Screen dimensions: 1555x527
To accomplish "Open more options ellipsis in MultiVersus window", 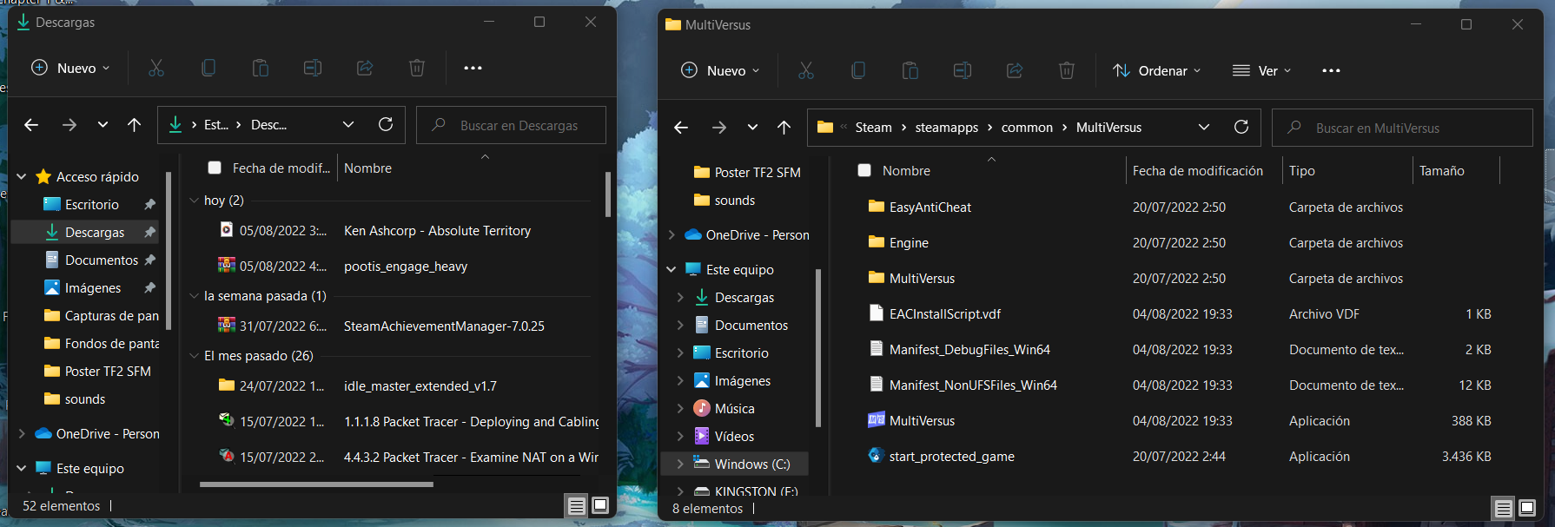I will tap(1331, 70).
